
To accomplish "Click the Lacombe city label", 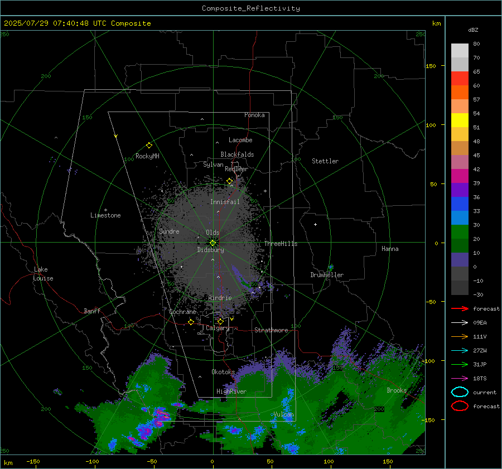I will pos(240,140).
